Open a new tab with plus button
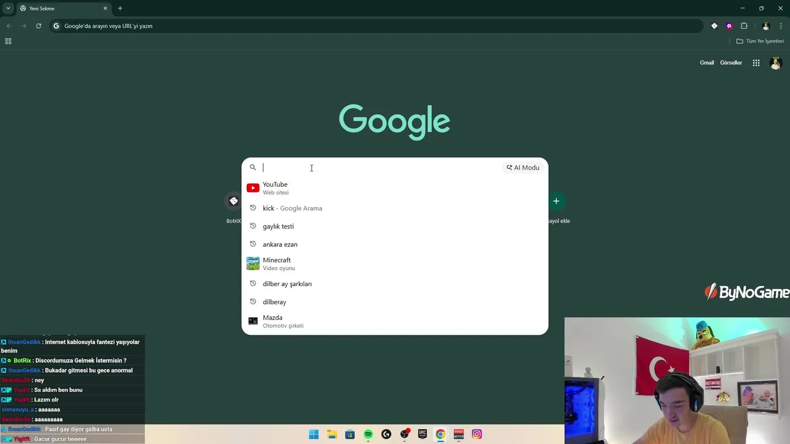Viewport: 790px width, 444px height. [x=120, y=8]
